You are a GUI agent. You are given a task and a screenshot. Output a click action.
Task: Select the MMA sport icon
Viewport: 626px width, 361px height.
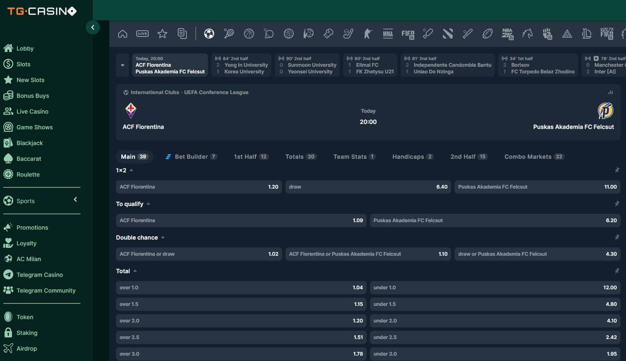[388, 34]
